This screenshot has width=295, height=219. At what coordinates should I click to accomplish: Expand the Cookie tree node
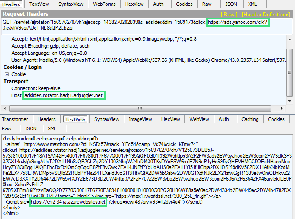[x=7, y=74]
